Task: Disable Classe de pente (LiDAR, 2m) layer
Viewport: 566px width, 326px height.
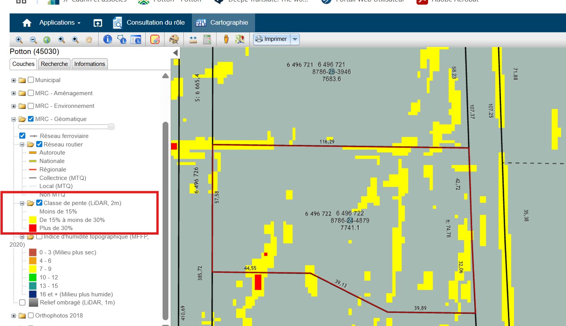Action: (x=39, y=203)
